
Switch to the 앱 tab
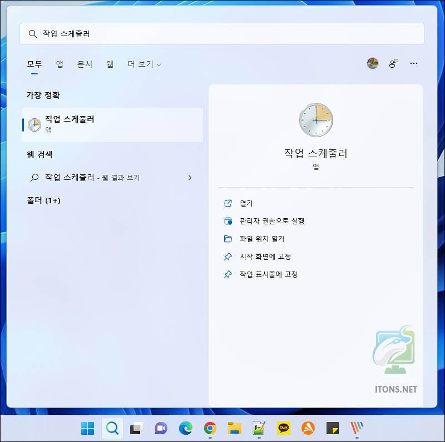(x=60, y=64)
